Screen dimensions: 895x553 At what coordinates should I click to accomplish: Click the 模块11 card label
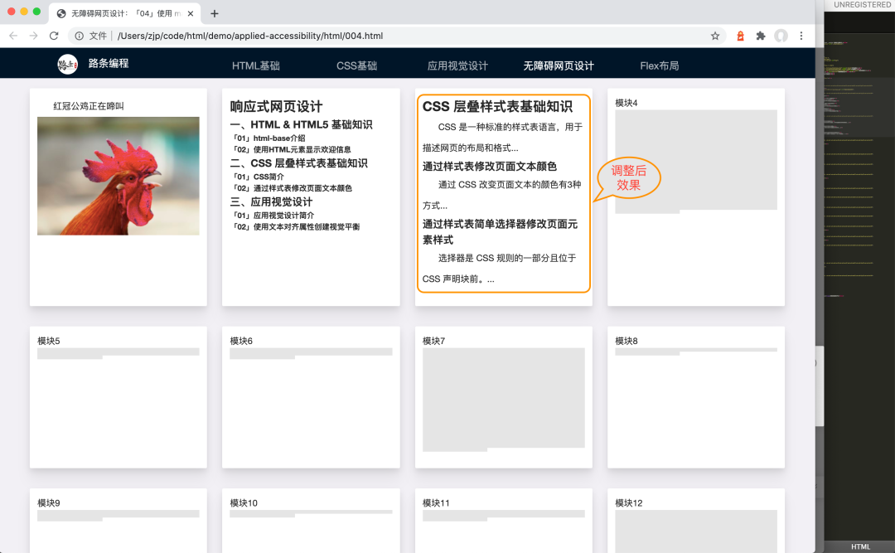pyautogui.click(x=436, y=503)
